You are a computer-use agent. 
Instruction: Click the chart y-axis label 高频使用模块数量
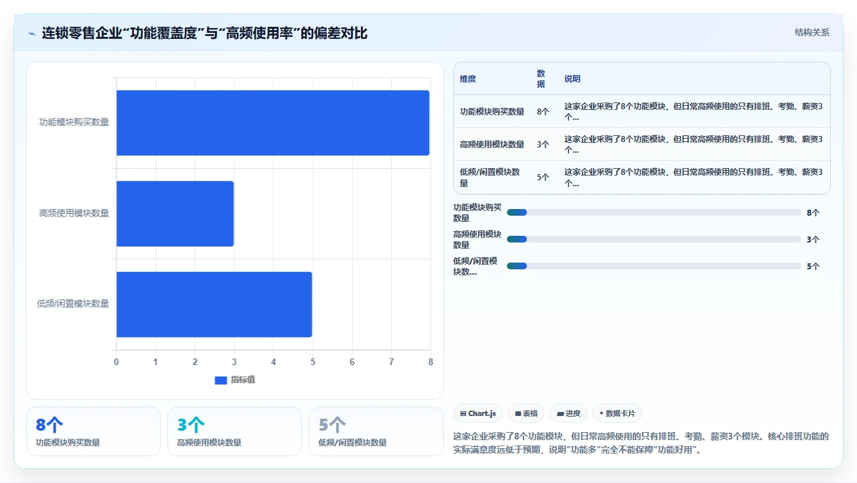[74, 213]
